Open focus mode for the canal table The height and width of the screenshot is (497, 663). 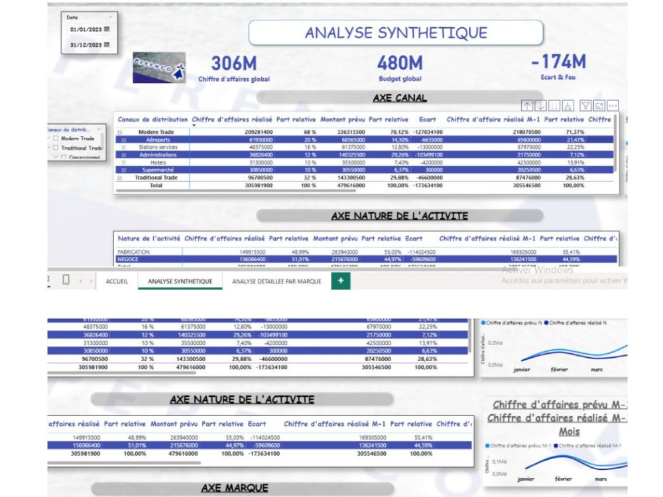(x=599, y=105)
